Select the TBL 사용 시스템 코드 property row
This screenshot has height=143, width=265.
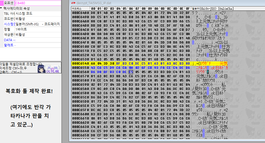pos(32,13)
